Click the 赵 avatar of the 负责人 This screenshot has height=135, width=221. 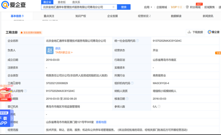tap(50, 50)
